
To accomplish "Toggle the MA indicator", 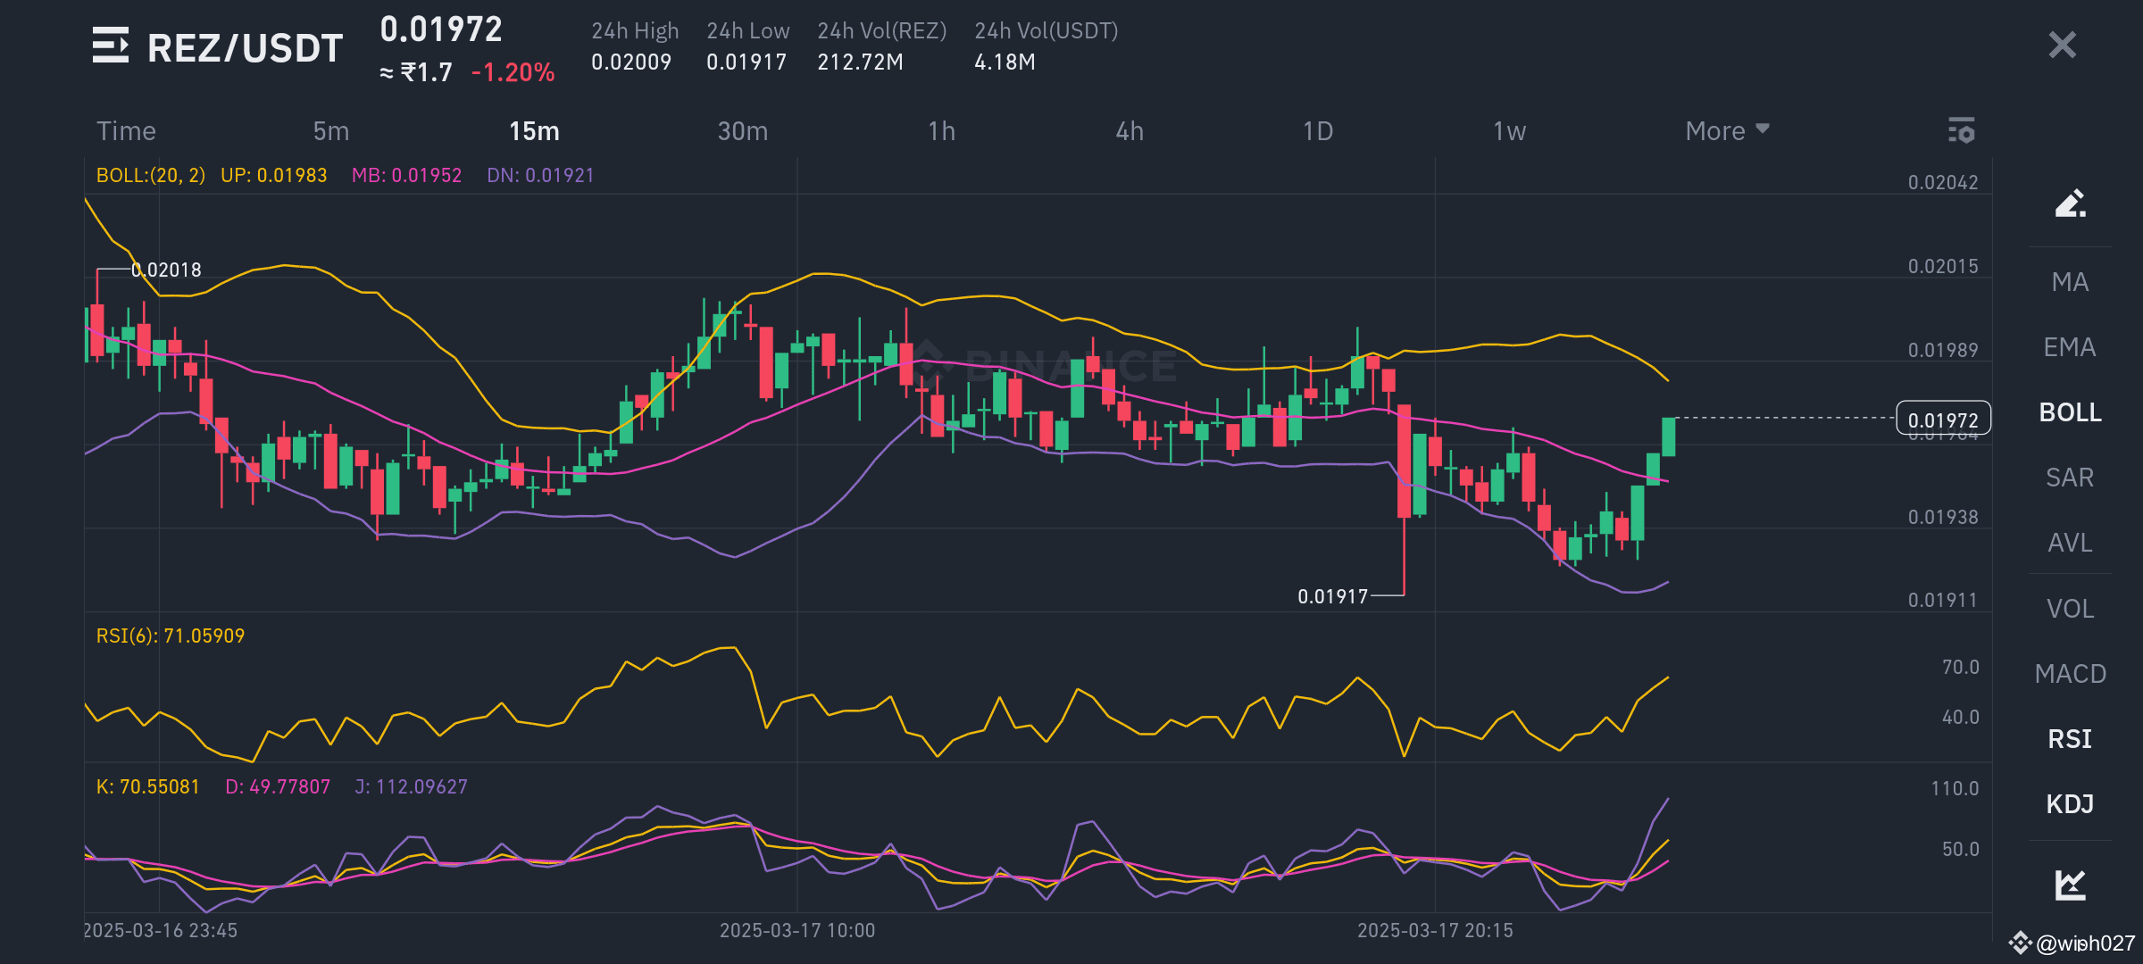I will (x=2070, y=282).
